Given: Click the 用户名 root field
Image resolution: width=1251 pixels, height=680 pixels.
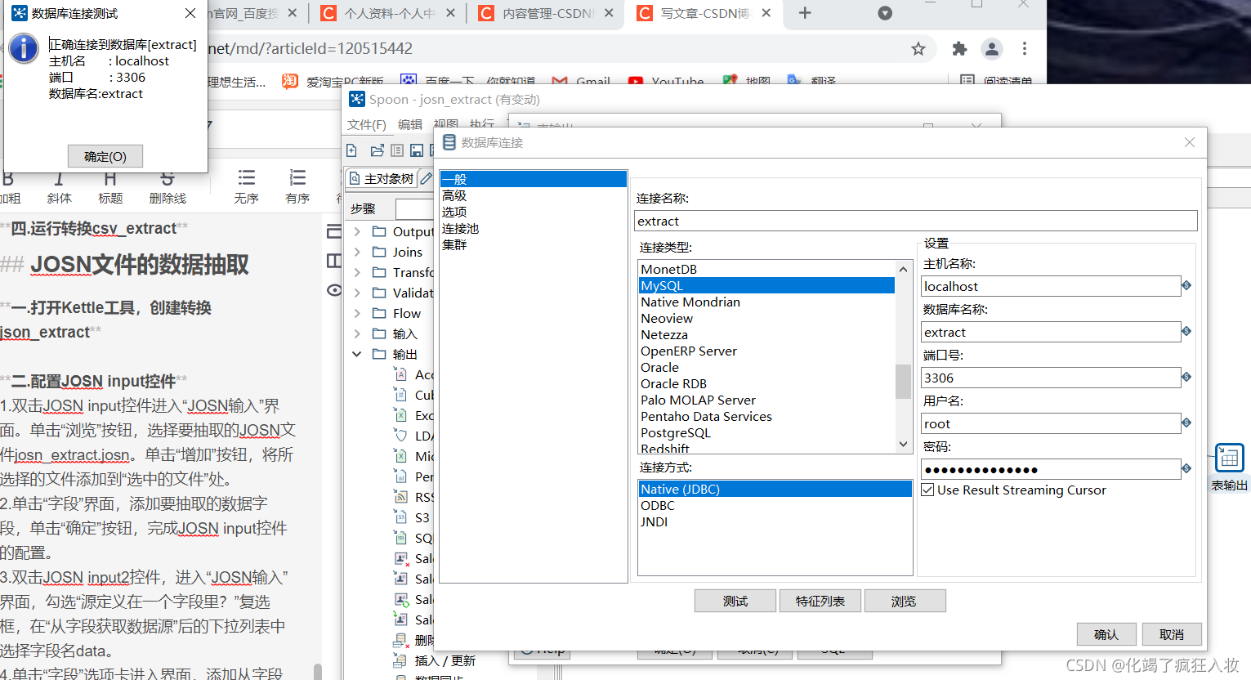Looking at the screenshot, I should 1050,423.
